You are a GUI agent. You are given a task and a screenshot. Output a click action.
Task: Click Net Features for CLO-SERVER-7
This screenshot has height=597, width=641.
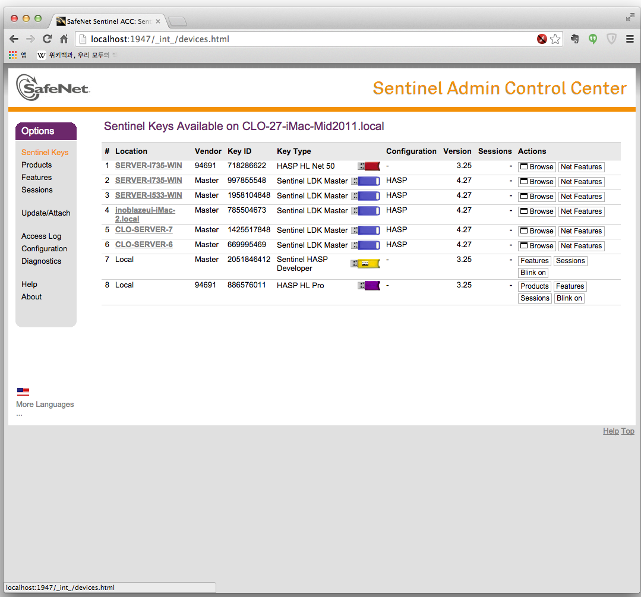click(581, 231)
